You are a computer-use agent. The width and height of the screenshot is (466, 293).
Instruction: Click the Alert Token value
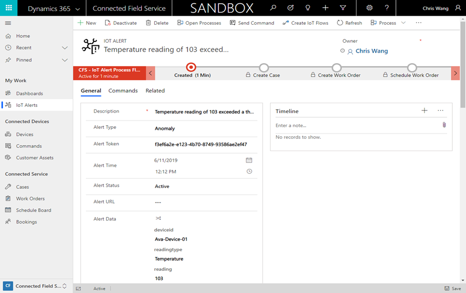(201, 145)
